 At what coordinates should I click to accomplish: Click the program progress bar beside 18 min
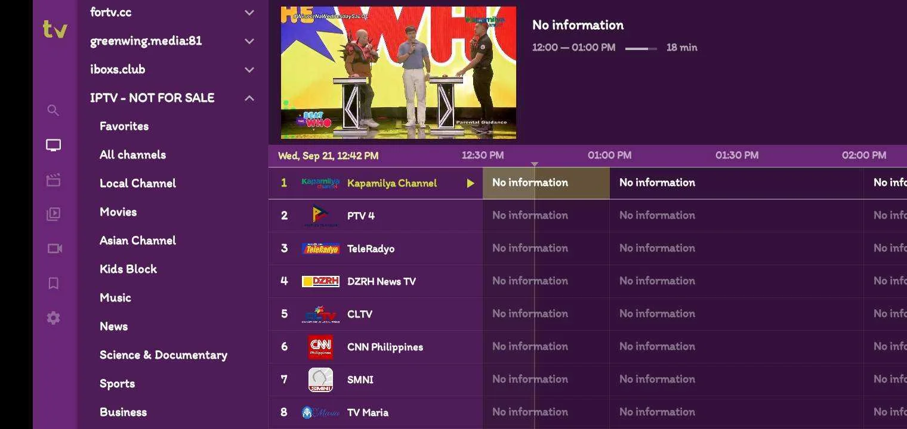click(641, 48)
